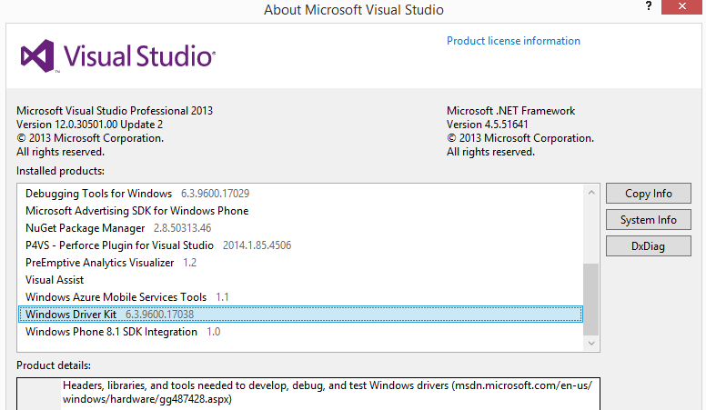
Task: Click the installed products scroll down arrow
Action: click(x=591, y=343)
